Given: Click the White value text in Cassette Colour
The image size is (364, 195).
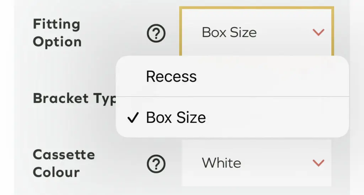Looking at the screenshot, I should pyautogui.click(x=221, y=163).
